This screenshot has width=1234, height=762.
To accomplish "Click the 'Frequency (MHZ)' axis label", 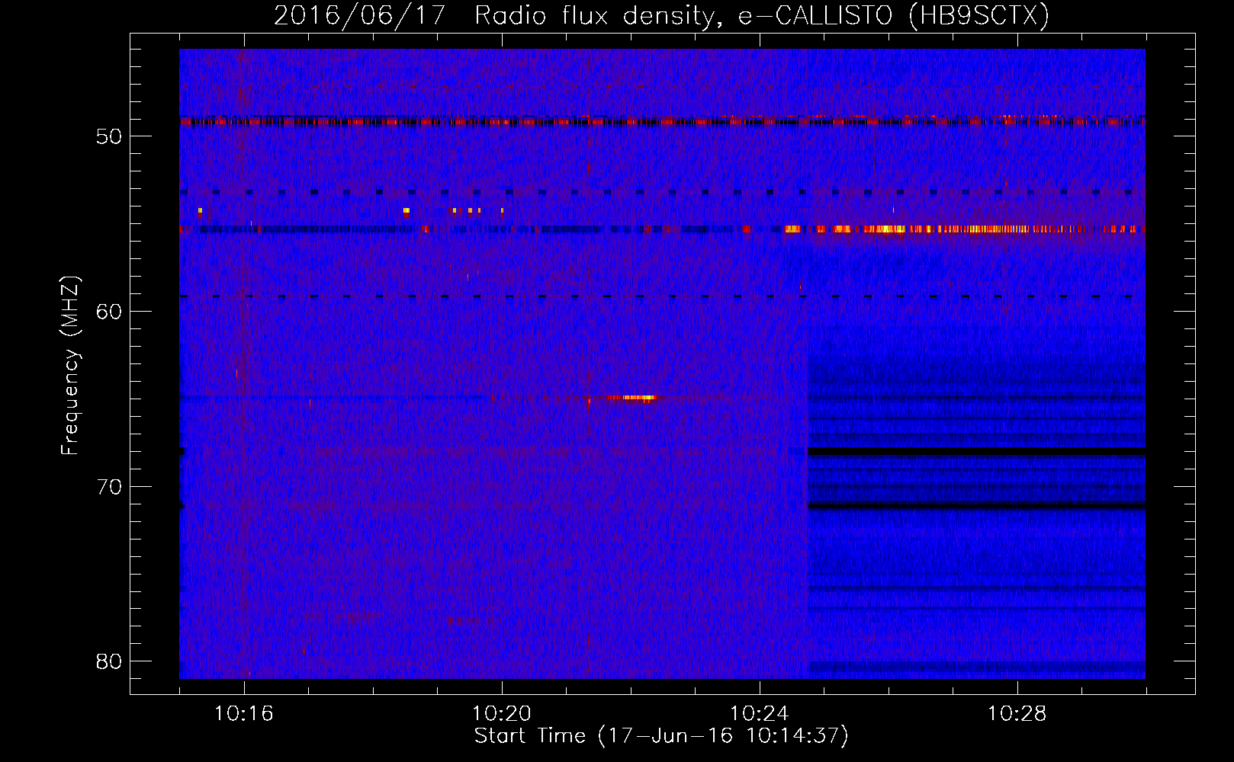I will click(x=70, y=366).
